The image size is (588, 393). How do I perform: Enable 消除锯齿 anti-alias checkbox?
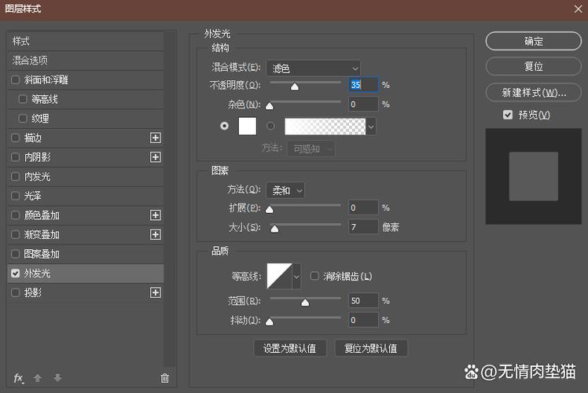click(x=314, y=276)
